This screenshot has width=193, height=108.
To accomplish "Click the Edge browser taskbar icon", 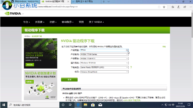I will click(x=78, y=105).
